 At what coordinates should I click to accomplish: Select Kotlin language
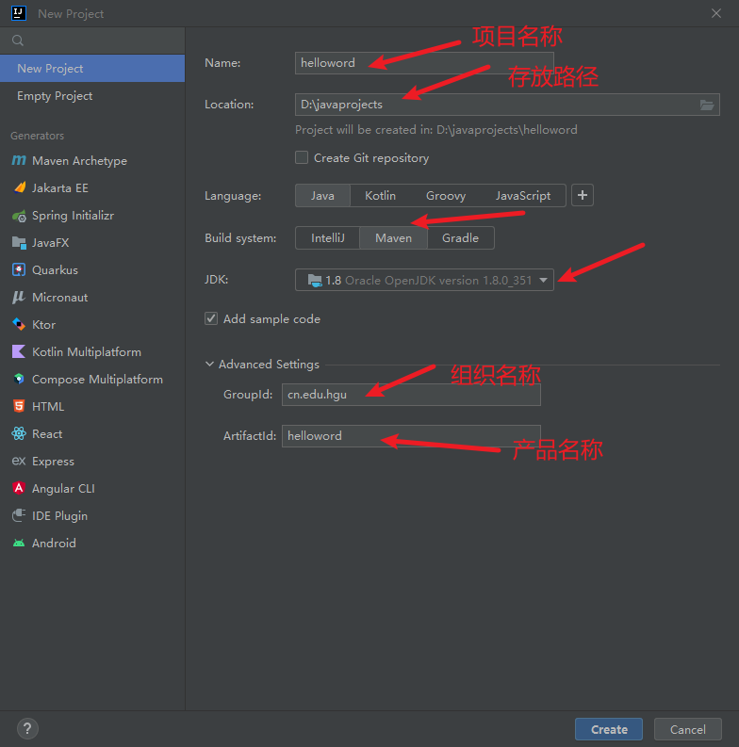coord(380,196)
